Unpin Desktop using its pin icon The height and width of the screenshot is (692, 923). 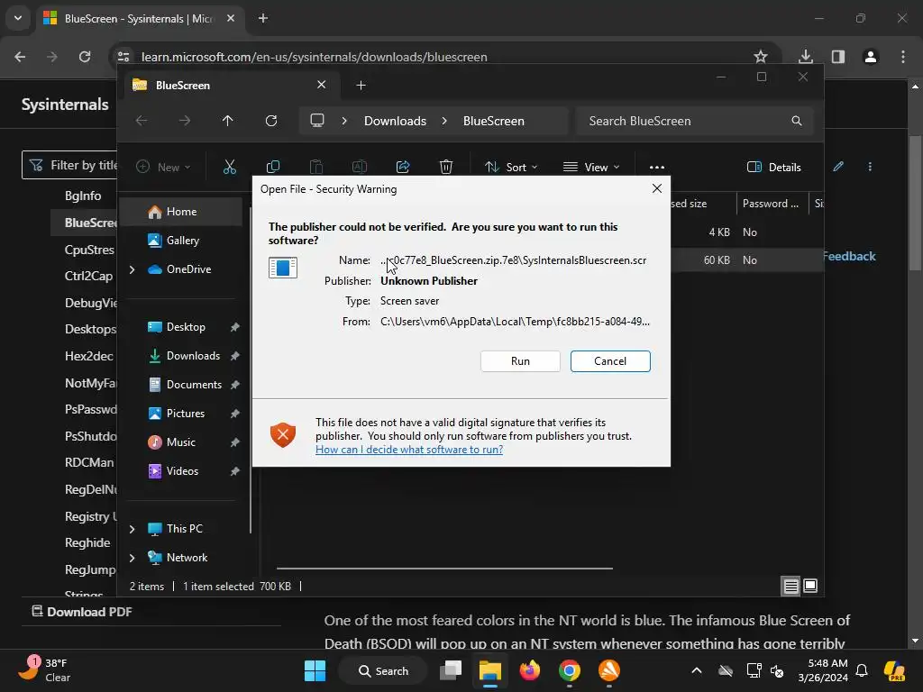235,327
